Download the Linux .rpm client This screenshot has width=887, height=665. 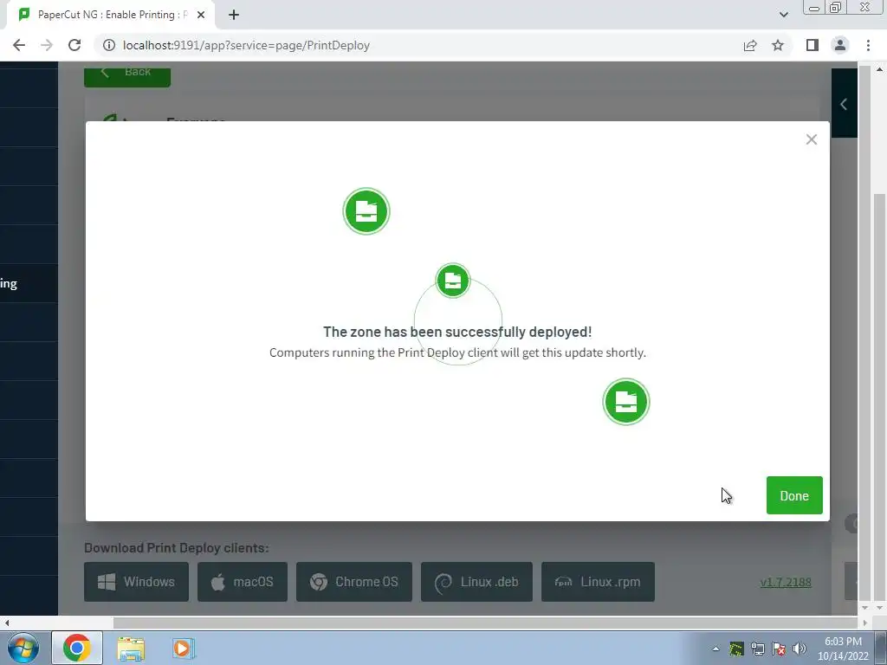coord(598,581)
